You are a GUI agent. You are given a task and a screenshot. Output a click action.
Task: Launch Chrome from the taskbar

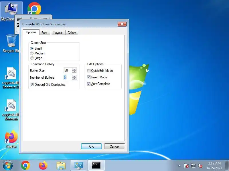click(25, 165)
